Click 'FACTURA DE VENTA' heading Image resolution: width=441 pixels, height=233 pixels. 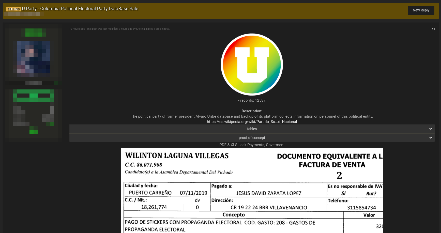tap(332, 165)
